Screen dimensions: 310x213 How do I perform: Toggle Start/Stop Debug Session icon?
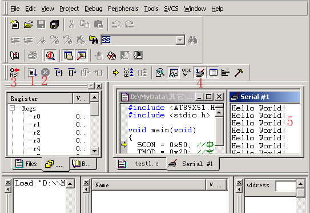50,56
